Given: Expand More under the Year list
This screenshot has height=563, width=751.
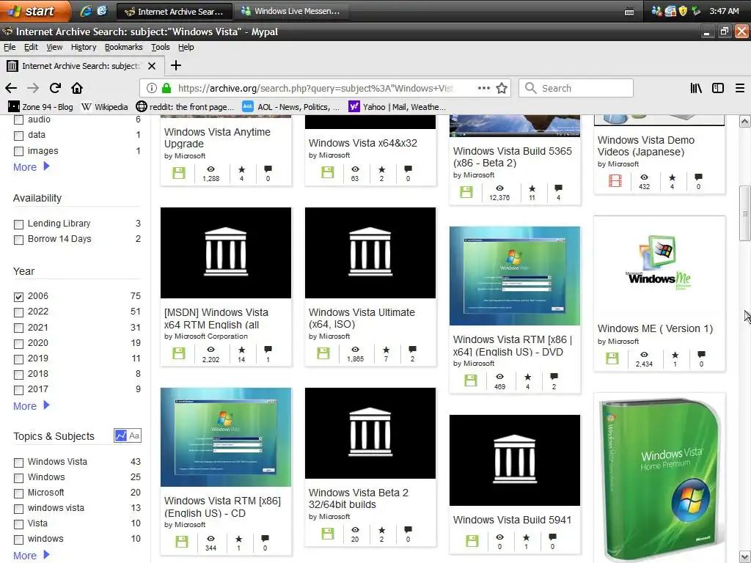Looking at the screenshot, I should click(31, 406).
